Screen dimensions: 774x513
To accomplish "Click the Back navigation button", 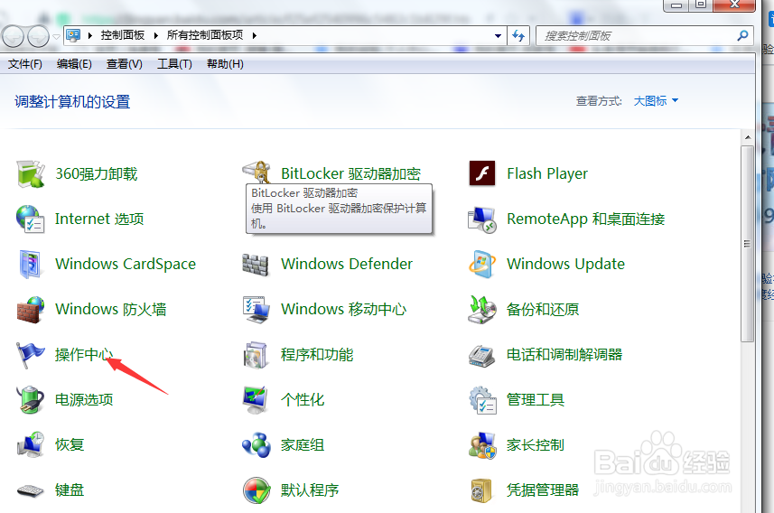I will click(13, 36).
